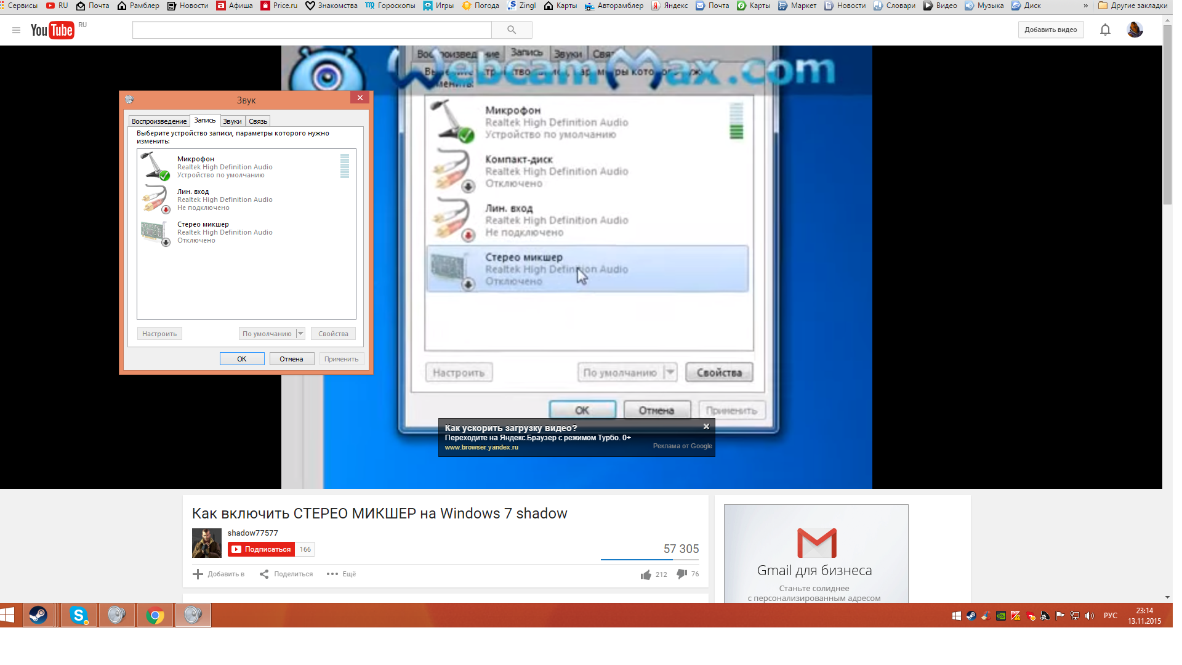Click OK in the Звук dialog
Image resolution: width=1182 pixels, height=665 pixels.
click(242, 359)
